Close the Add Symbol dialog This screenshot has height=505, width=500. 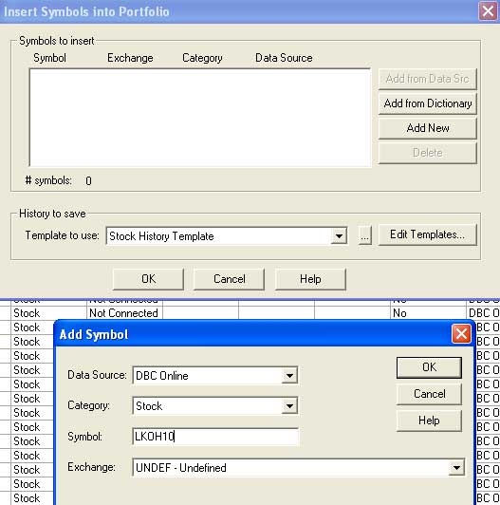(461, 334)
